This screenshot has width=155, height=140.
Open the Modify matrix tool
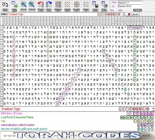pyautogui.click(x=15, y=6)
